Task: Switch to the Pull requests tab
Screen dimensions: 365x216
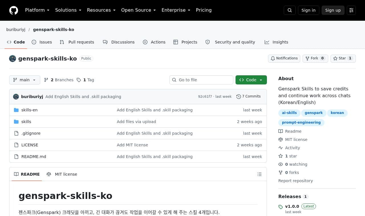Action: 77,42
